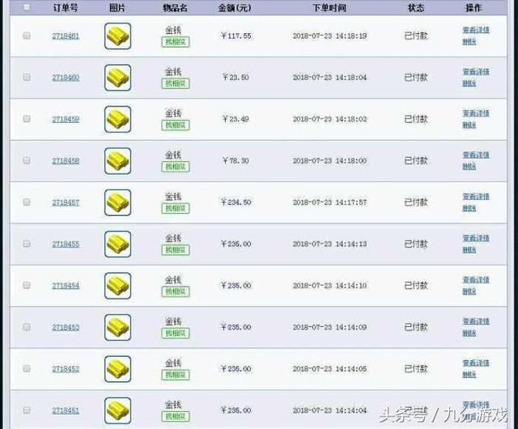The width and height of the screenshot is (518, 429).
Task: Click 找相似 button in order 2718457 row
Action: coord(176,209)
